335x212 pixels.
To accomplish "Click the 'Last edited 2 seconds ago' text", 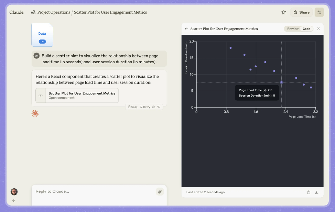I will point(205,192).
